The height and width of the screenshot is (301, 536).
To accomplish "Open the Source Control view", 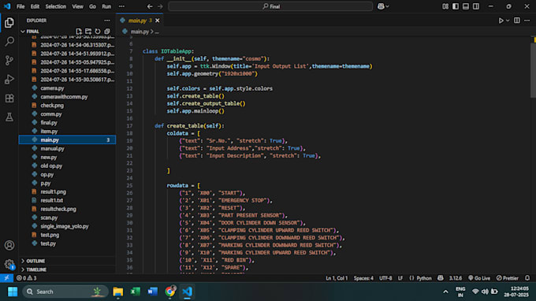I will (9, 61).
